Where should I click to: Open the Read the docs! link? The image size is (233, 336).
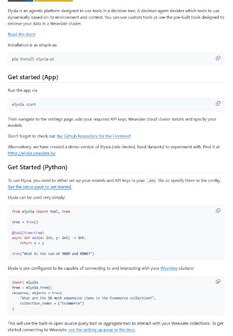tap(22, 34)
